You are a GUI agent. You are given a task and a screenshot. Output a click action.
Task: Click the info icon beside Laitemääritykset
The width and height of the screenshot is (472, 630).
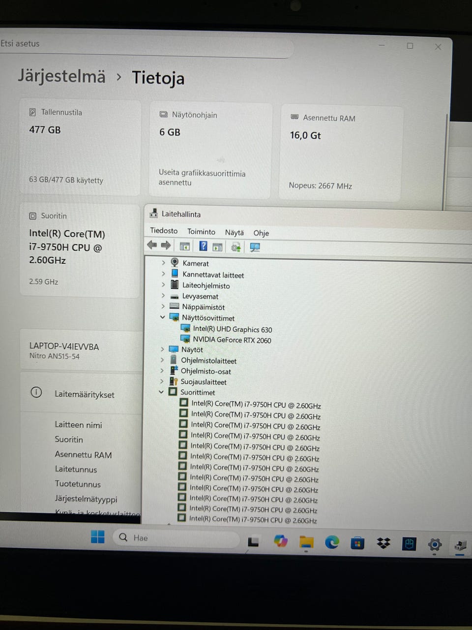[x=36, y=392]
